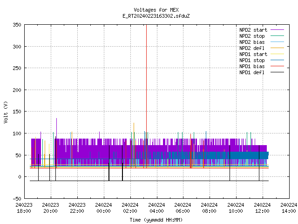The width and height of the screenshot is (298, 224).
Task: Click the black NPD1 defl legend line
Action: tap(277, 72)
